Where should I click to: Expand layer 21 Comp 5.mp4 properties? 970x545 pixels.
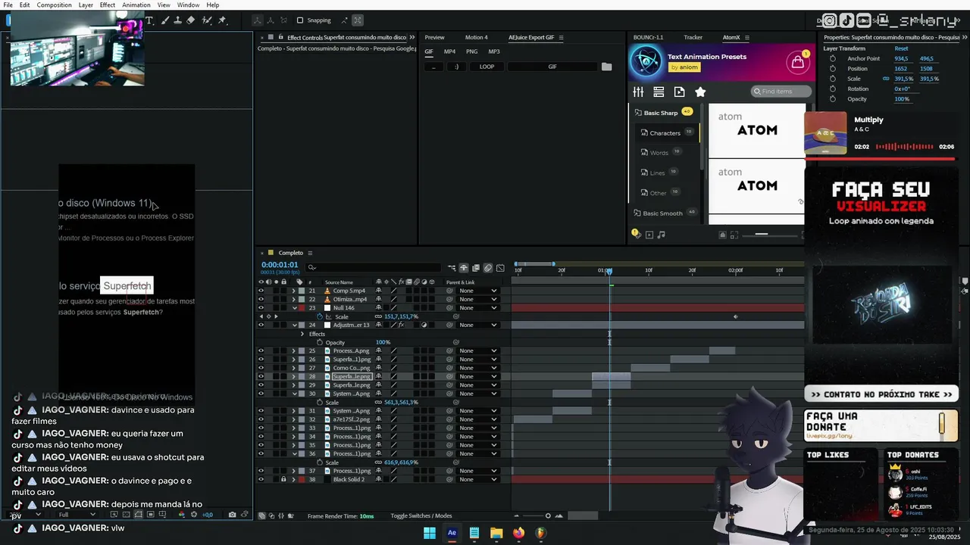click(x=294, y=291)
